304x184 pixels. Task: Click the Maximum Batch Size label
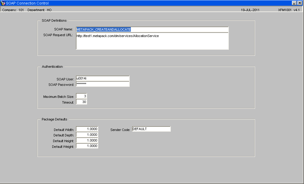coord(59,97)
